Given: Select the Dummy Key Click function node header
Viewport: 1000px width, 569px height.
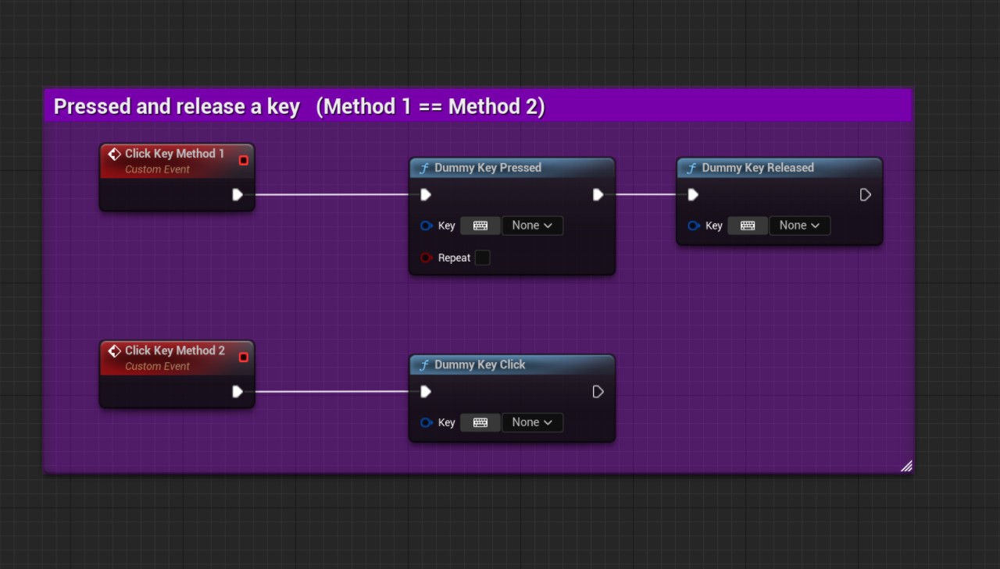Looking at the screenshot, I should [512, 365].
